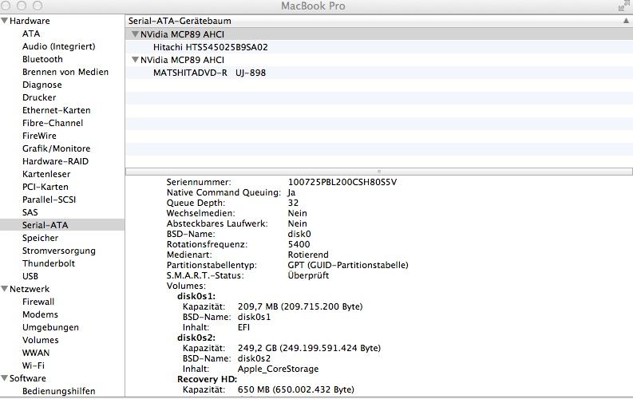Collapse first NVidia MCP89 AHCI row above Hitachi
The image size is (633, 399).
(135, 34)
